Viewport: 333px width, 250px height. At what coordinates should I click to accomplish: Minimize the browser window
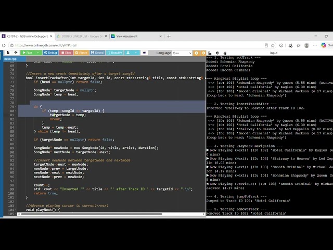pyautogui.click(x=316, y=36)
